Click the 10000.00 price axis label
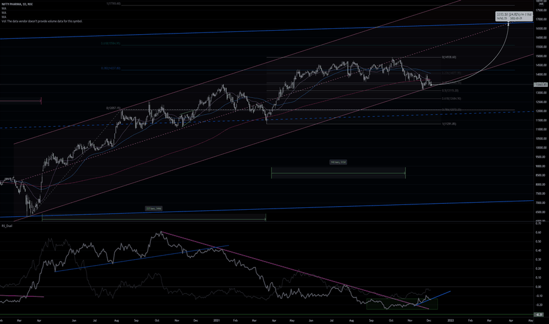 541,148
